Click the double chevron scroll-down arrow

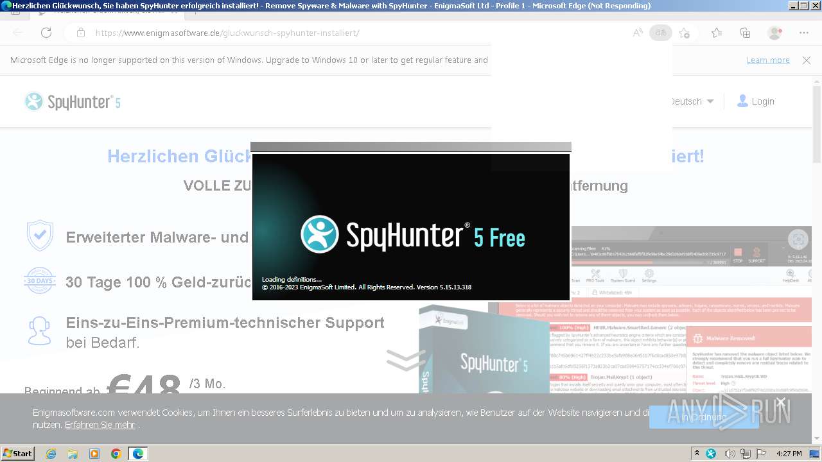click(406, 360)
